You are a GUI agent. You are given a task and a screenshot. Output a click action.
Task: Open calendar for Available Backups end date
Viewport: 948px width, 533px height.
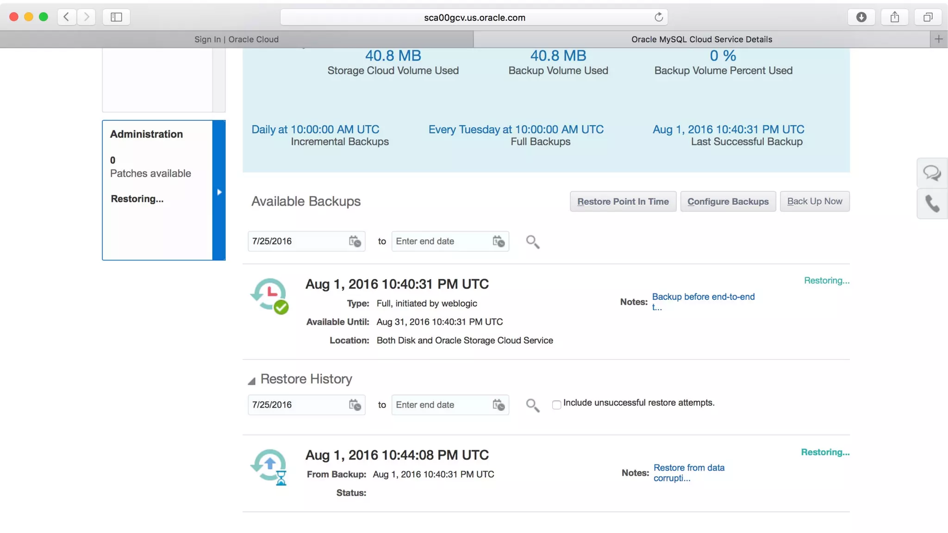(498, 241)
